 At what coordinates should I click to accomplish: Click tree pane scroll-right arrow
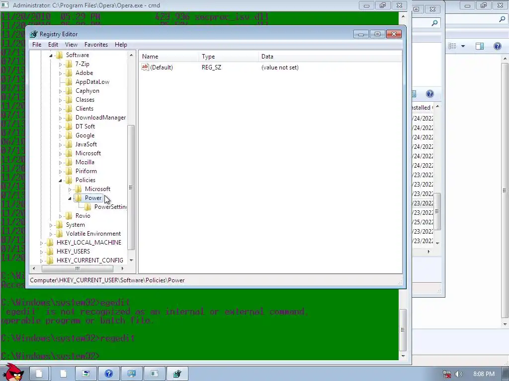(122, 268)
